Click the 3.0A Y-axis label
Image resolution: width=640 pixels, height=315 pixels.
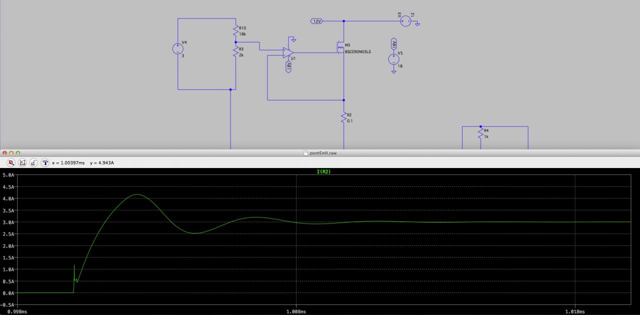(8, 222)
